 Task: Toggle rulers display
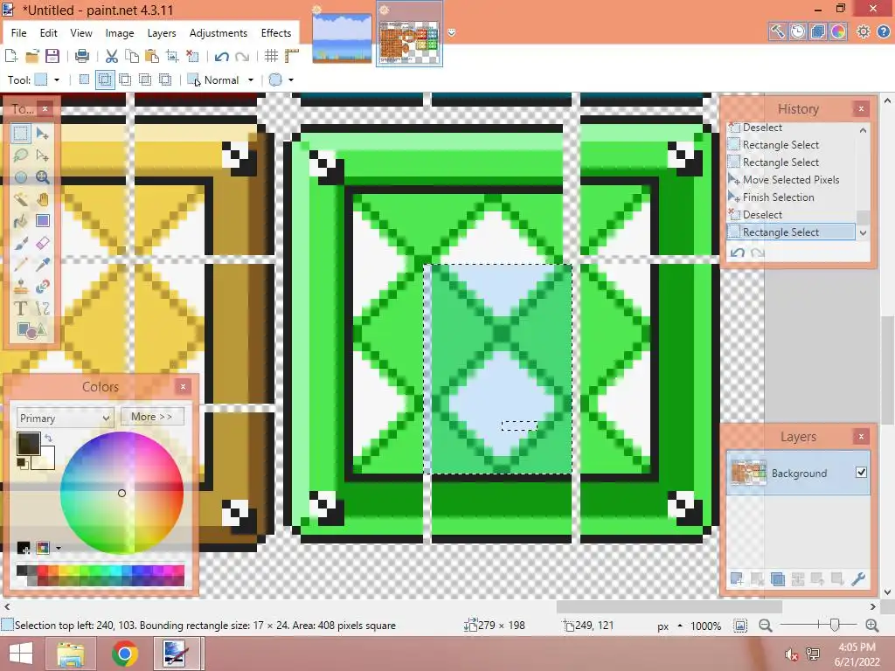[292, 56]
